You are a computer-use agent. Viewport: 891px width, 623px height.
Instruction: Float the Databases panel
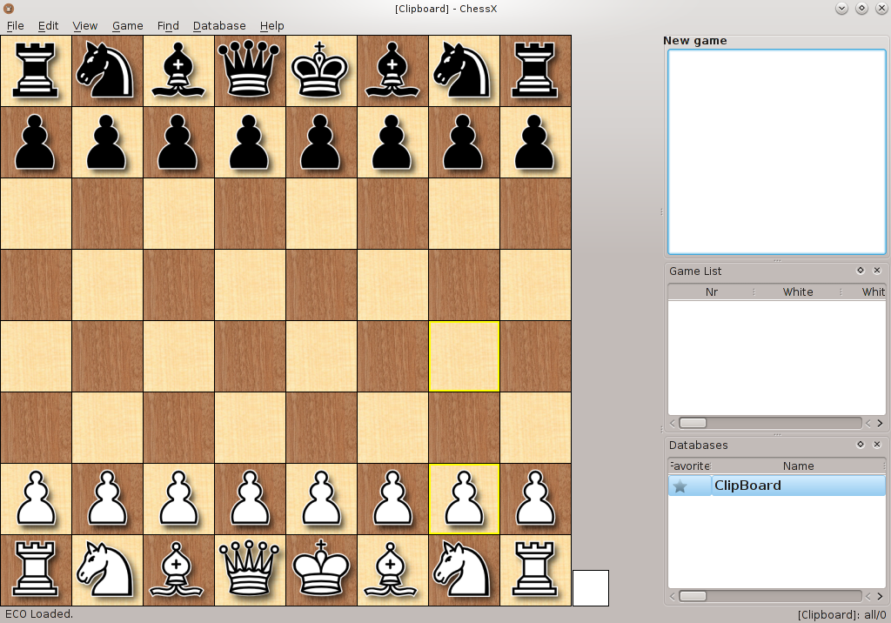click(861, 445)
